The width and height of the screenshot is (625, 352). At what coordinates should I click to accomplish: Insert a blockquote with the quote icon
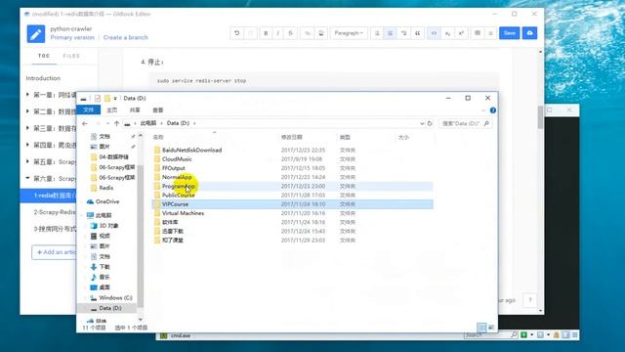pyautogui.click(x=417, y=33)
